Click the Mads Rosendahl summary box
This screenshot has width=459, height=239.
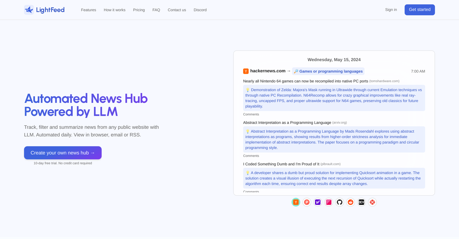coord(334,140)
